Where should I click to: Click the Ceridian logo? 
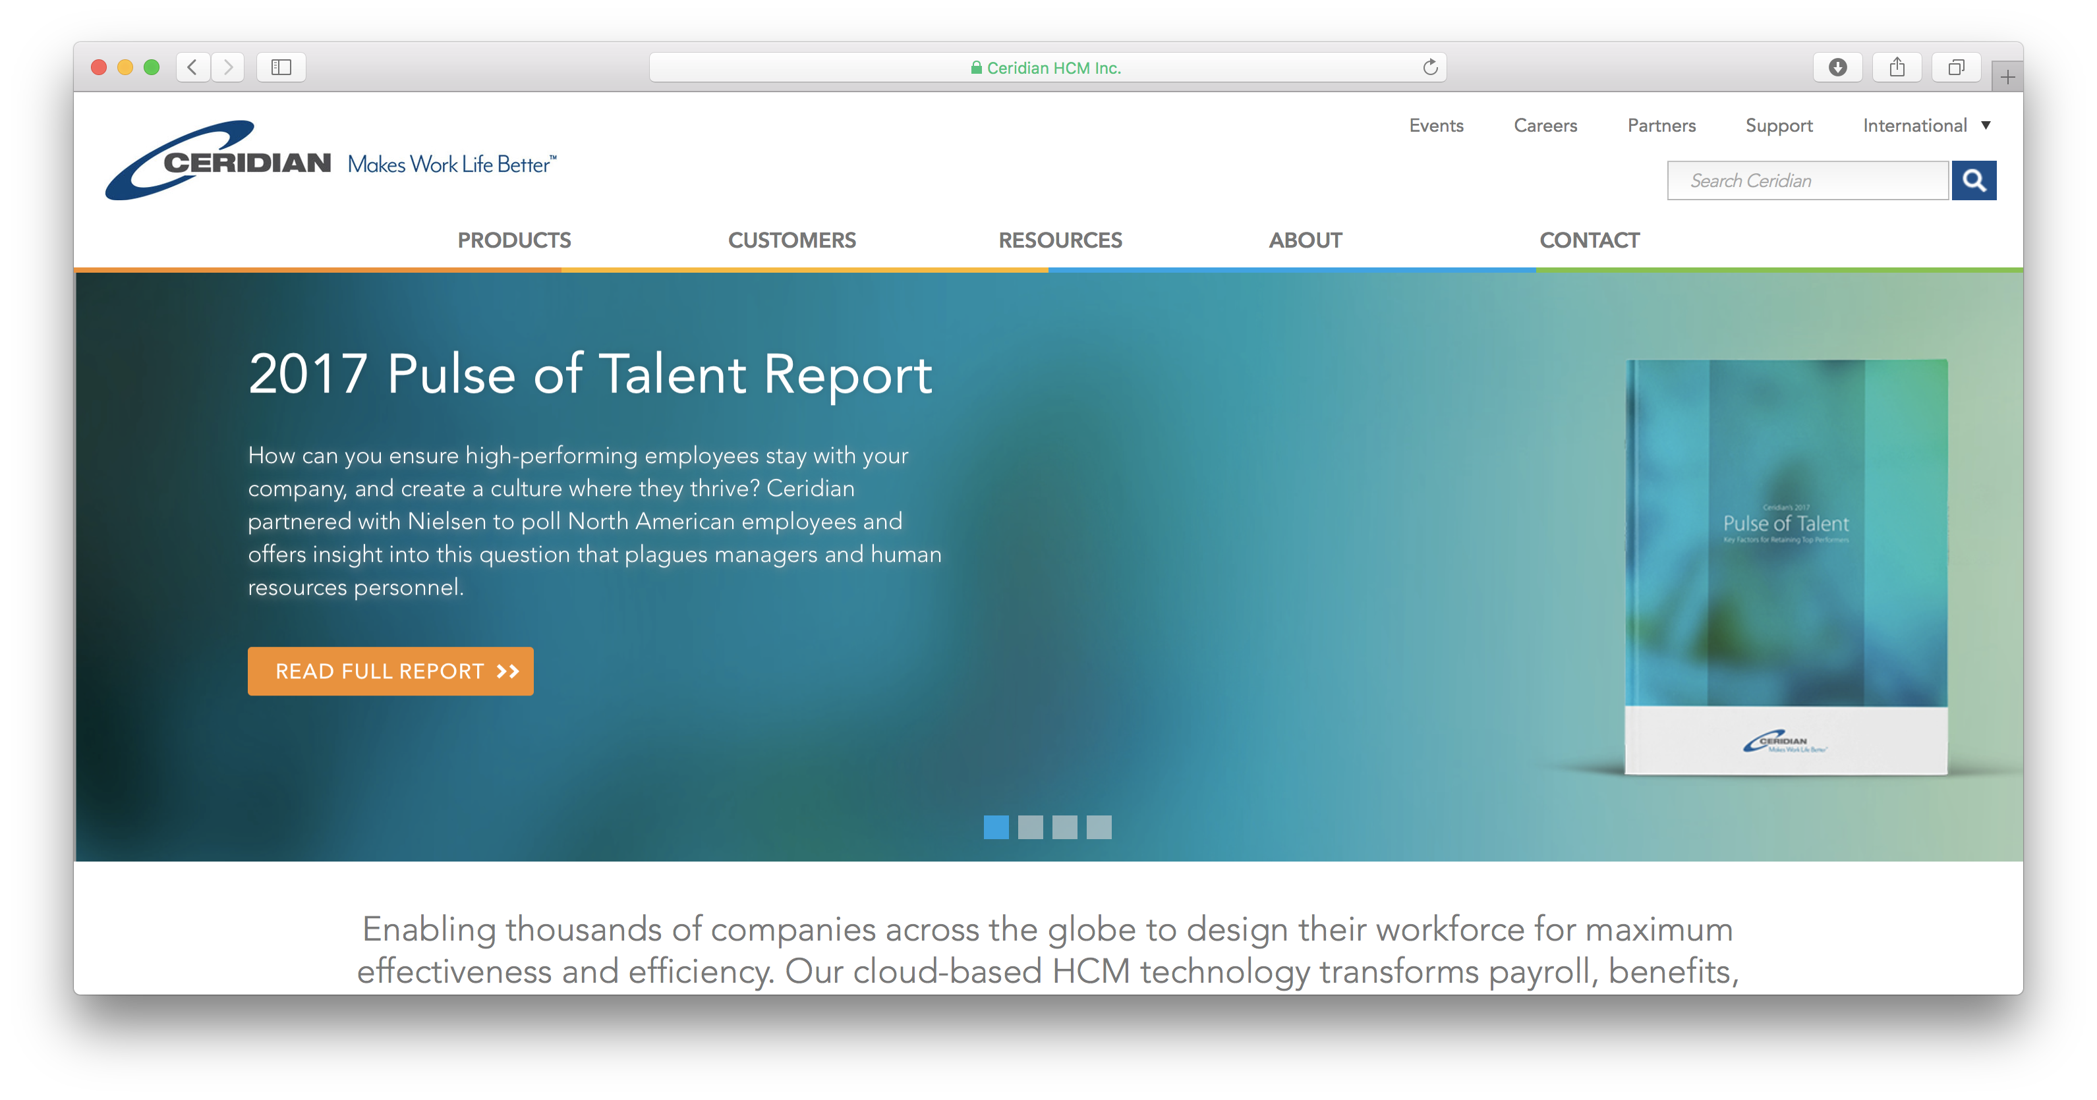coord(218,160)
